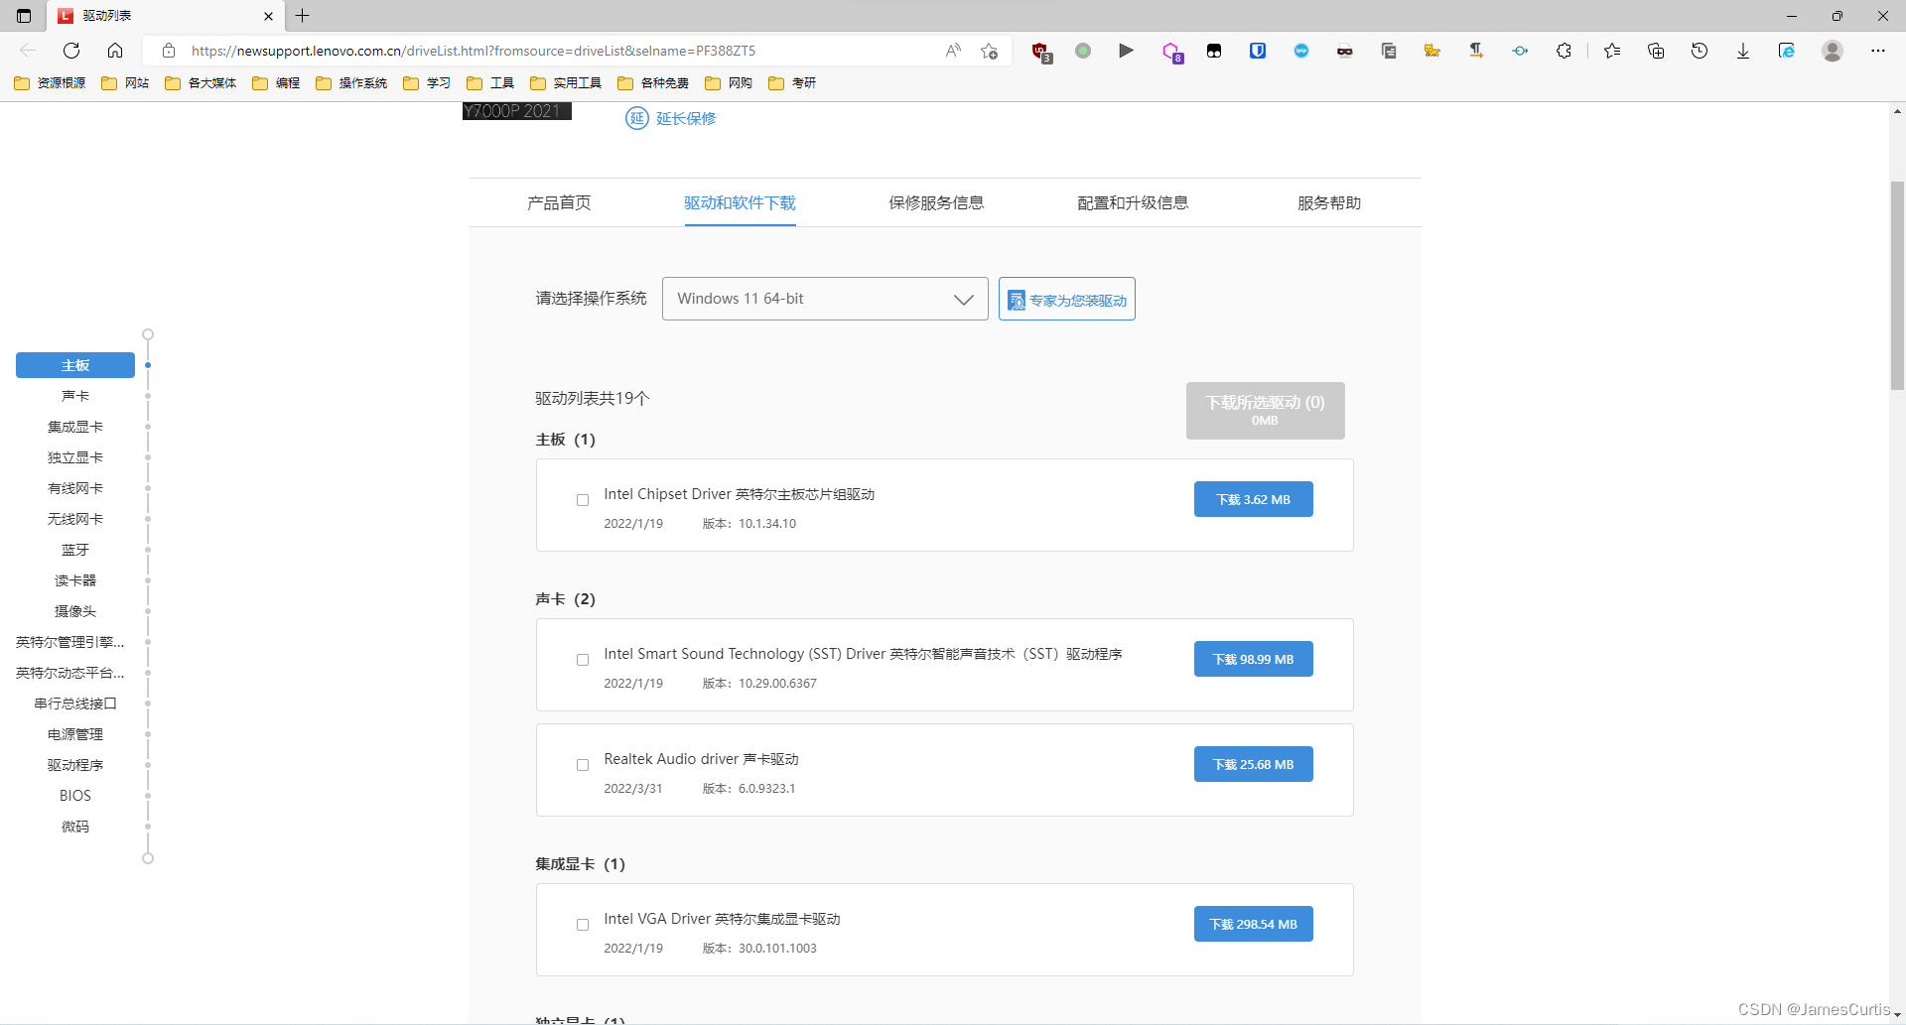The image size is (1906, 1025).
Task: Open Edge Settings and more menu
Action: point(1878,51)
